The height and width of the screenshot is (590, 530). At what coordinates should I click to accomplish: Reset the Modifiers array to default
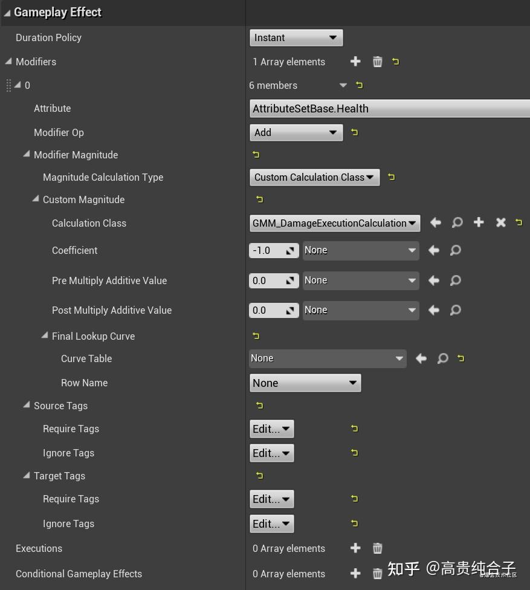pyautogui.click(x=396, y=61)
